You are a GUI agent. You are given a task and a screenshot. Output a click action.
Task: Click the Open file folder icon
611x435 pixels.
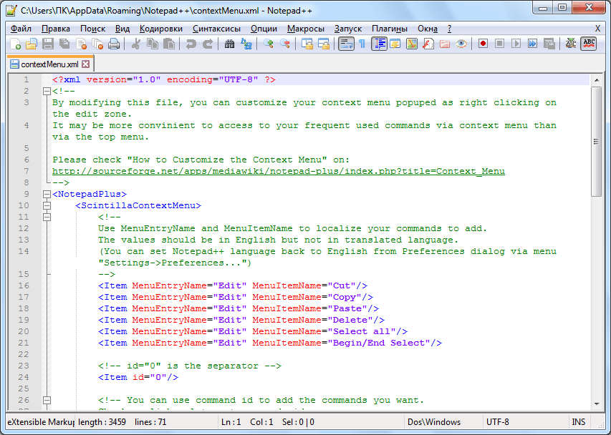[x=32, y=44]
